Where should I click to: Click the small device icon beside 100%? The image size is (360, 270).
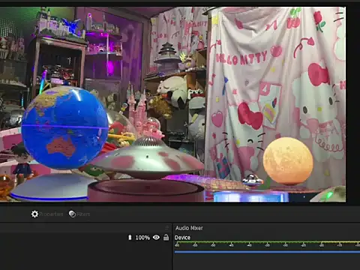coord(130,237)
